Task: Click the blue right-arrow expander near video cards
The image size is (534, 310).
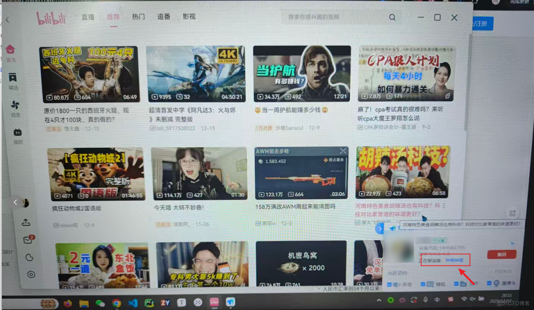Action: [380, 229]
